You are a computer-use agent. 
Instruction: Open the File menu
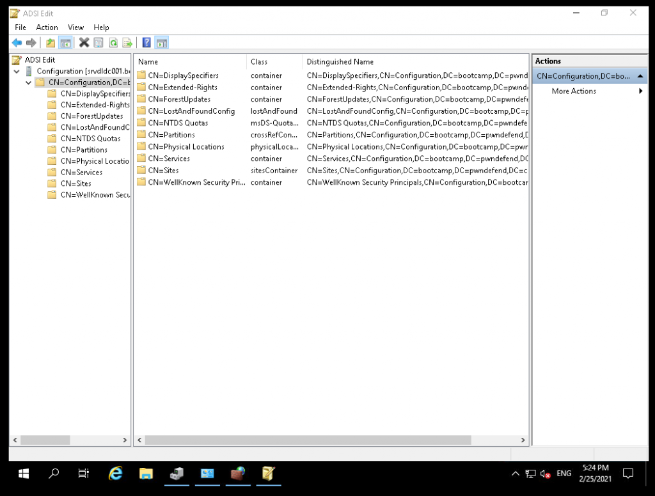pyautogui.click(x=20, y=27)
